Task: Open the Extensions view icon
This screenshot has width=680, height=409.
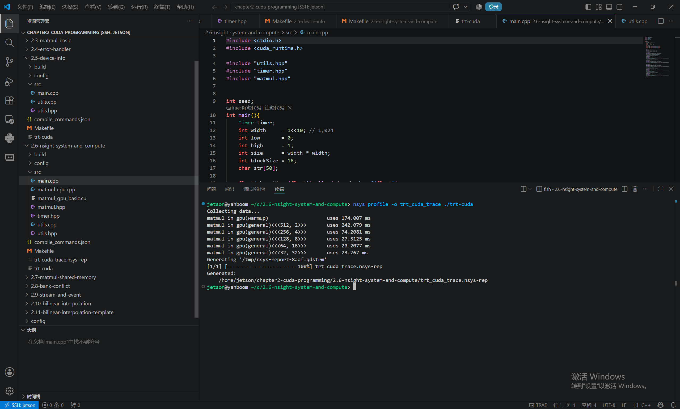Action: [9, 100]
